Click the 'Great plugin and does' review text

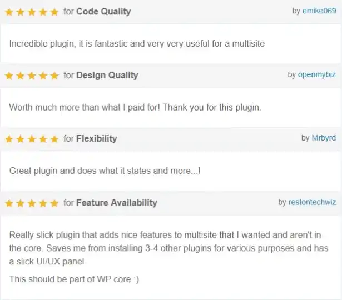pos(105,171)
